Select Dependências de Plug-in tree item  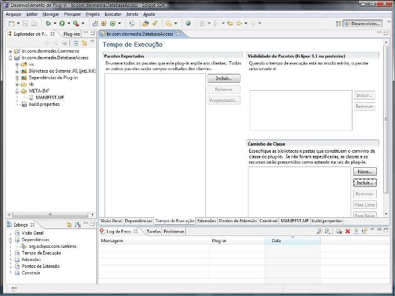(x=53, y=78)
